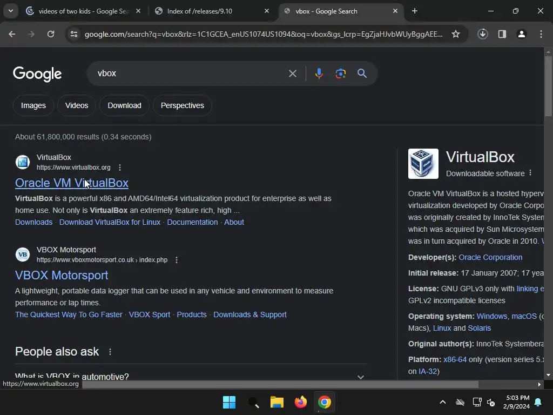Open Chrome three-dot menu
Viewport: 553px width, 415px height.
tap(541, 34)
